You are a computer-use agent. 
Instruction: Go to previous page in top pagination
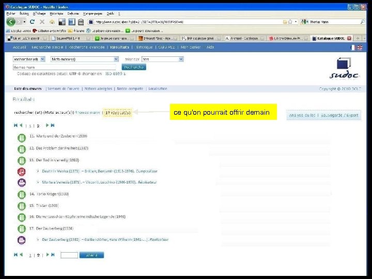pos(21,125)
